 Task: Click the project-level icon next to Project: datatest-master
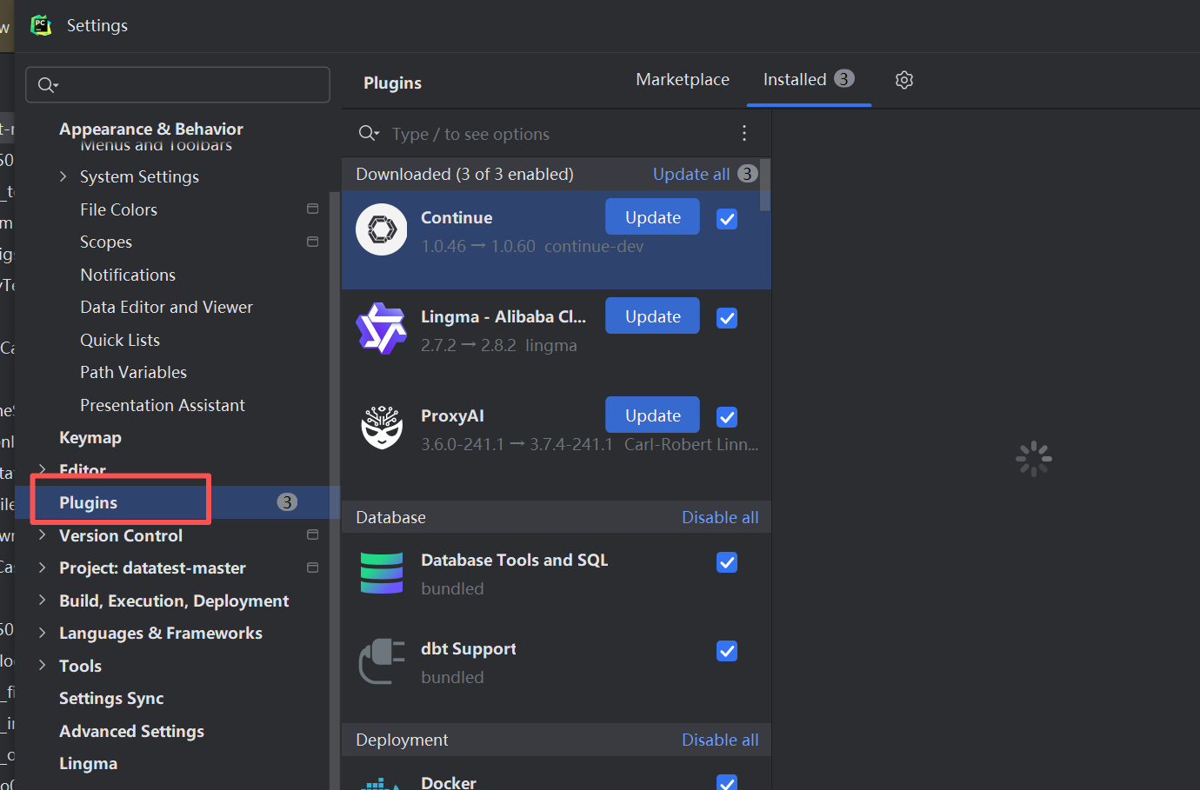tap(313, 568)
